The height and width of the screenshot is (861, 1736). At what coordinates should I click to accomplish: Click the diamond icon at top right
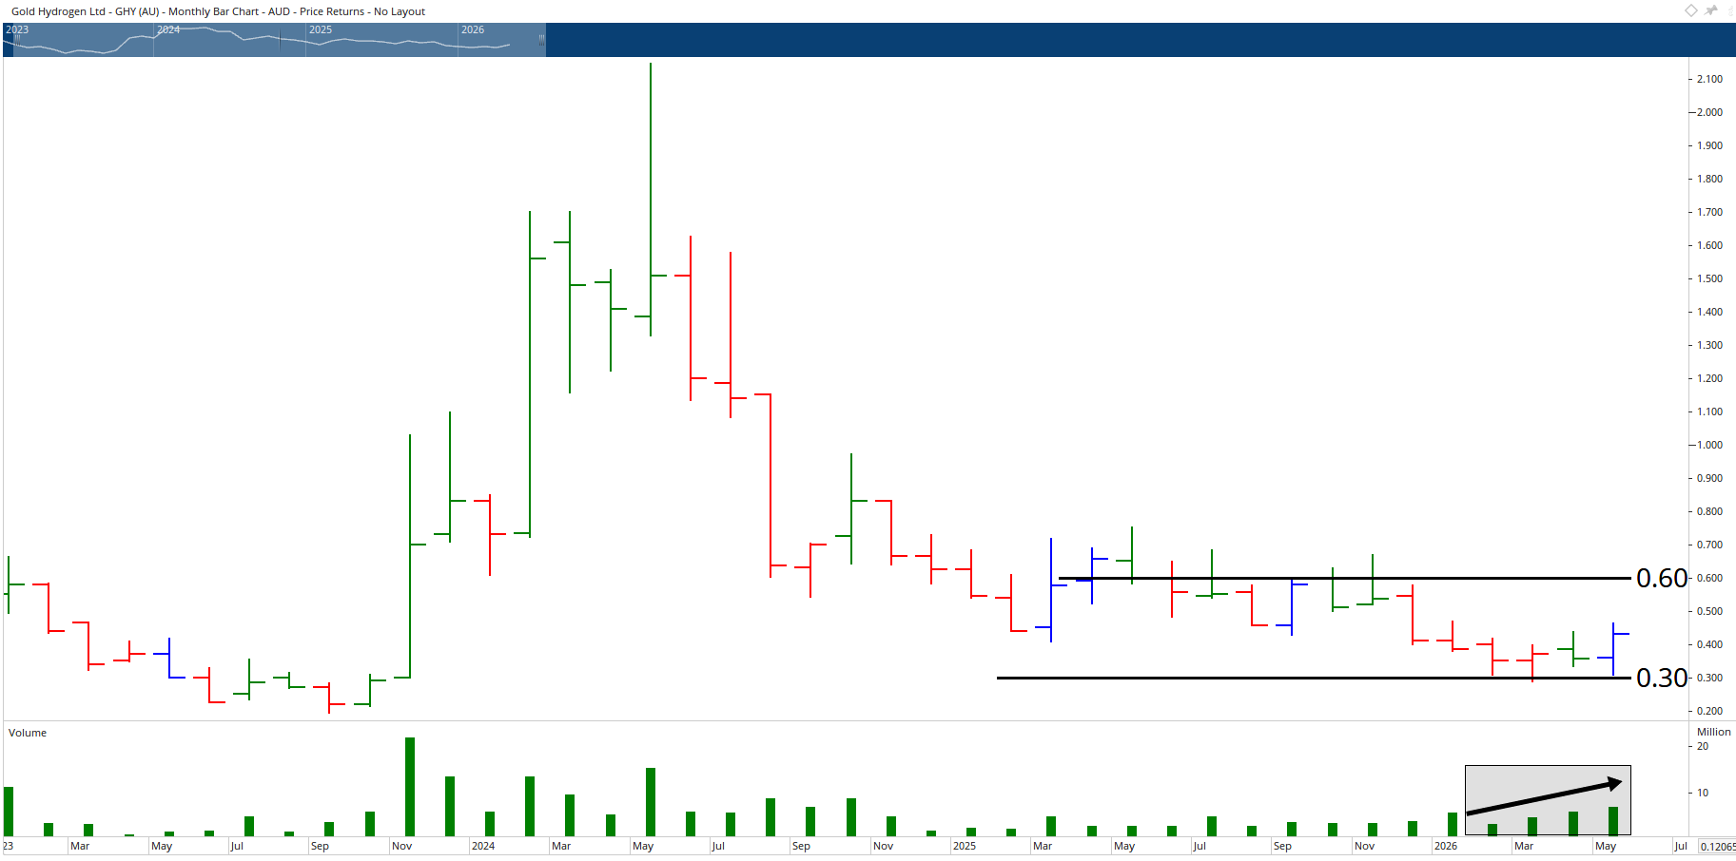(x=1691, y=10)
